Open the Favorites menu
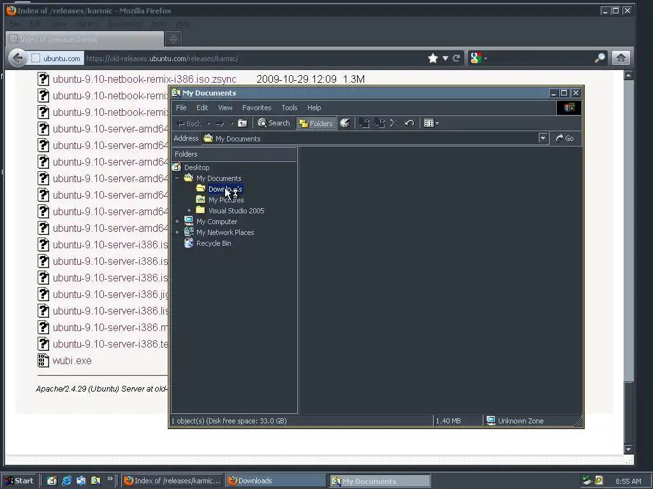The height and width of the screenshot is (489, 653). tap(256, 108)
